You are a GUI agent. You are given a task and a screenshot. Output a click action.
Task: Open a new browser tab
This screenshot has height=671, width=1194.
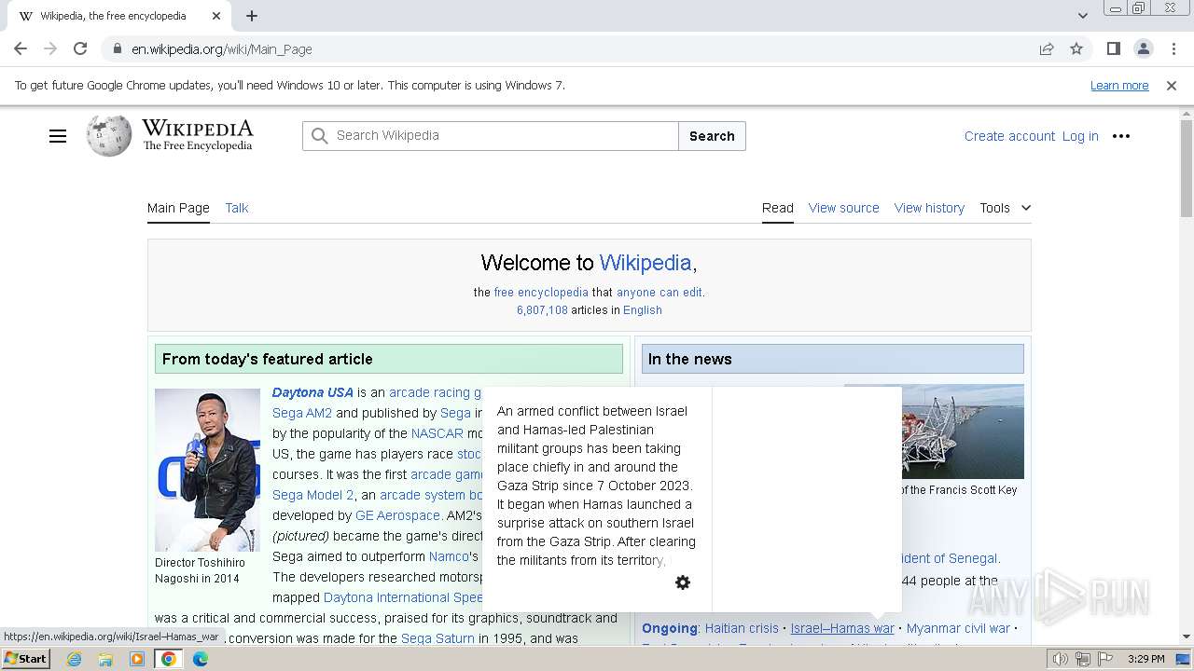tap(252, 16)
